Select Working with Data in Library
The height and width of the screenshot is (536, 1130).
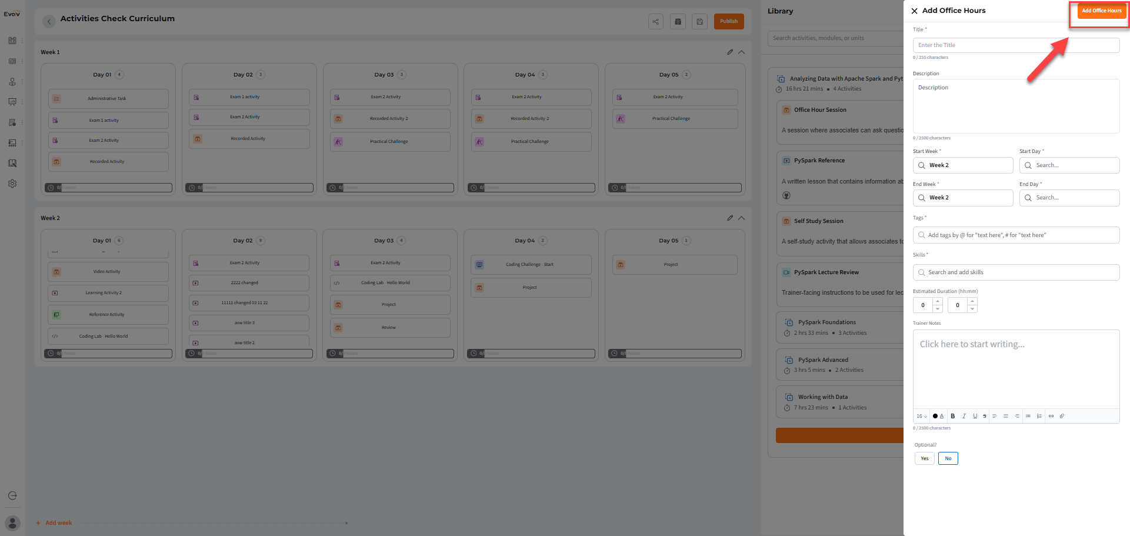(x=840, y=402)
